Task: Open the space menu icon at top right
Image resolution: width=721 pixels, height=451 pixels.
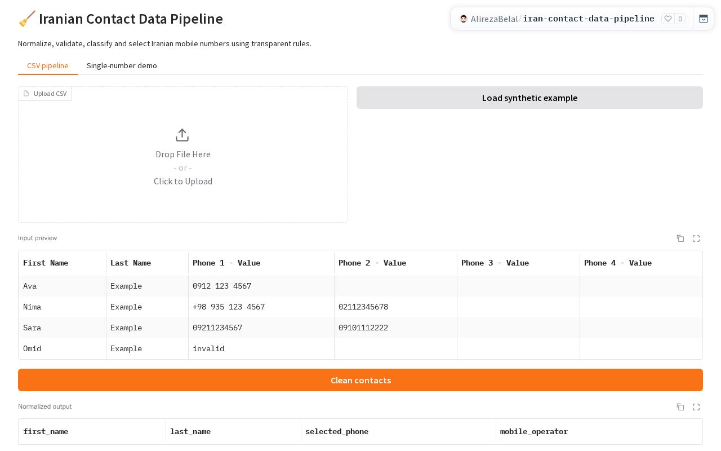Action: (704, 19)
